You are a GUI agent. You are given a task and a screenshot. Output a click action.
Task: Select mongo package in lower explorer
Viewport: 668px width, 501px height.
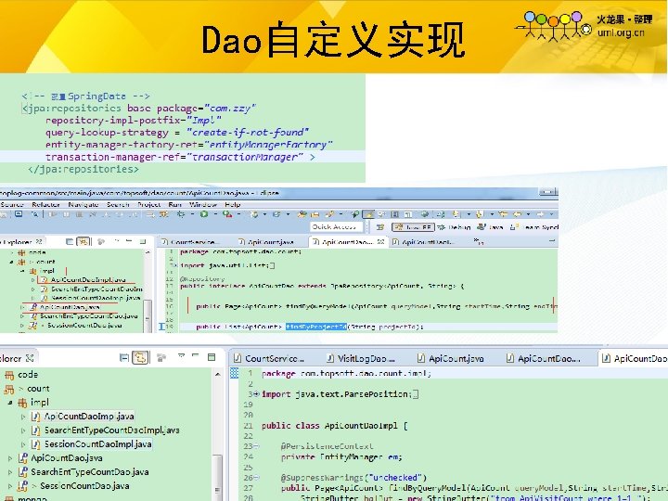click(32, 498)
